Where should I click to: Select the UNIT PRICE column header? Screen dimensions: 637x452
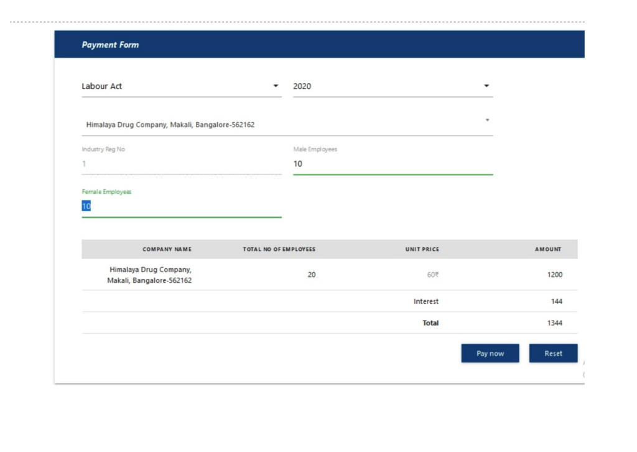422,250
